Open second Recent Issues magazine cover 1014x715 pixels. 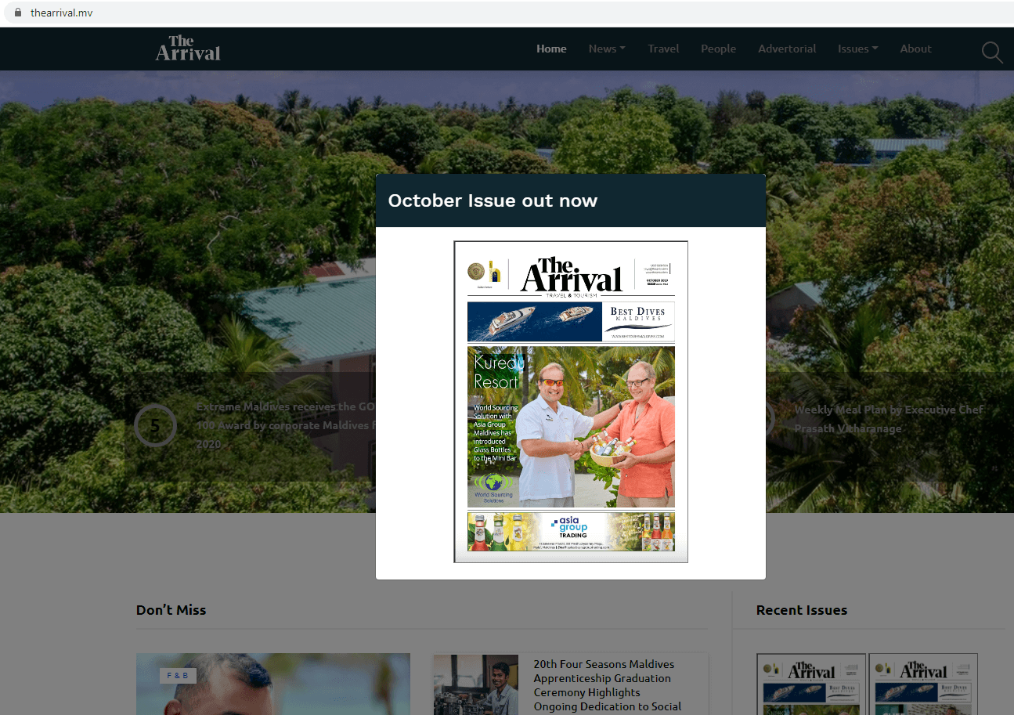pyautogui.click(x=923, y=684)
